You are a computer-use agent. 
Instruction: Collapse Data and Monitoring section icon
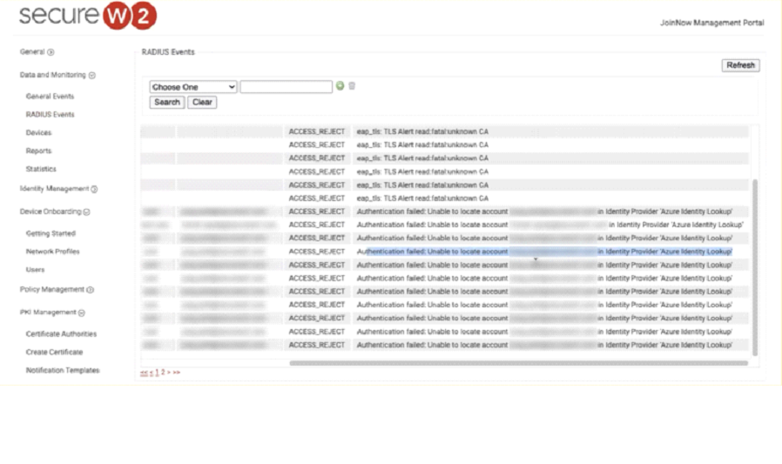click(x=92, y=76)
